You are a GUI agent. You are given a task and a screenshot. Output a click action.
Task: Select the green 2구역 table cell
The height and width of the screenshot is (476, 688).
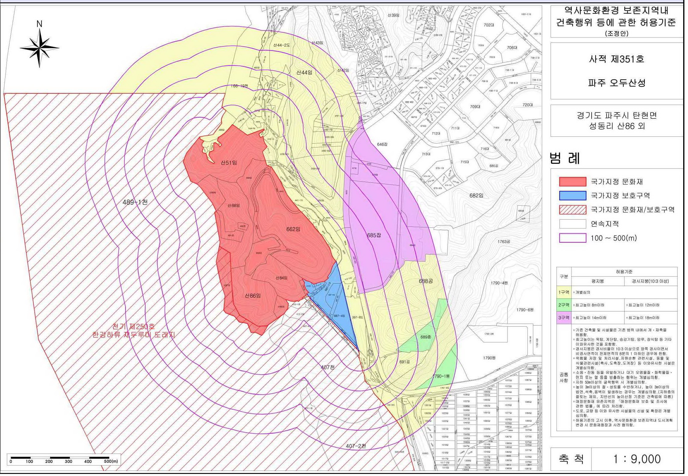pos(564,305)
